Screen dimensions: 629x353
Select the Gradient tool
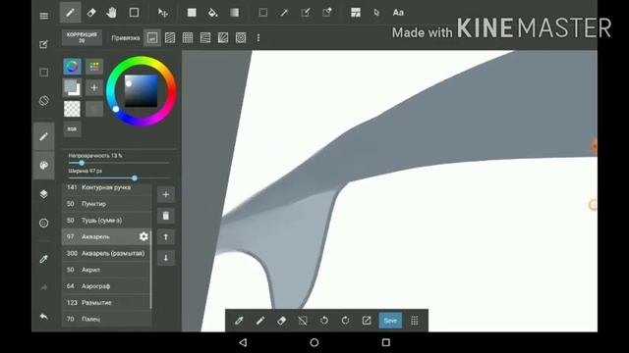pos(234,13)
